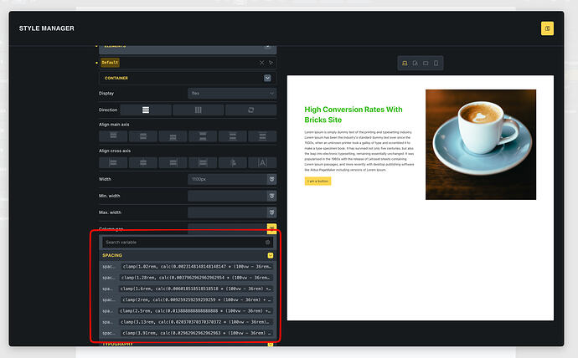Set Direction to horizontal row layout

pyautogui.click(x=198, y=110)
